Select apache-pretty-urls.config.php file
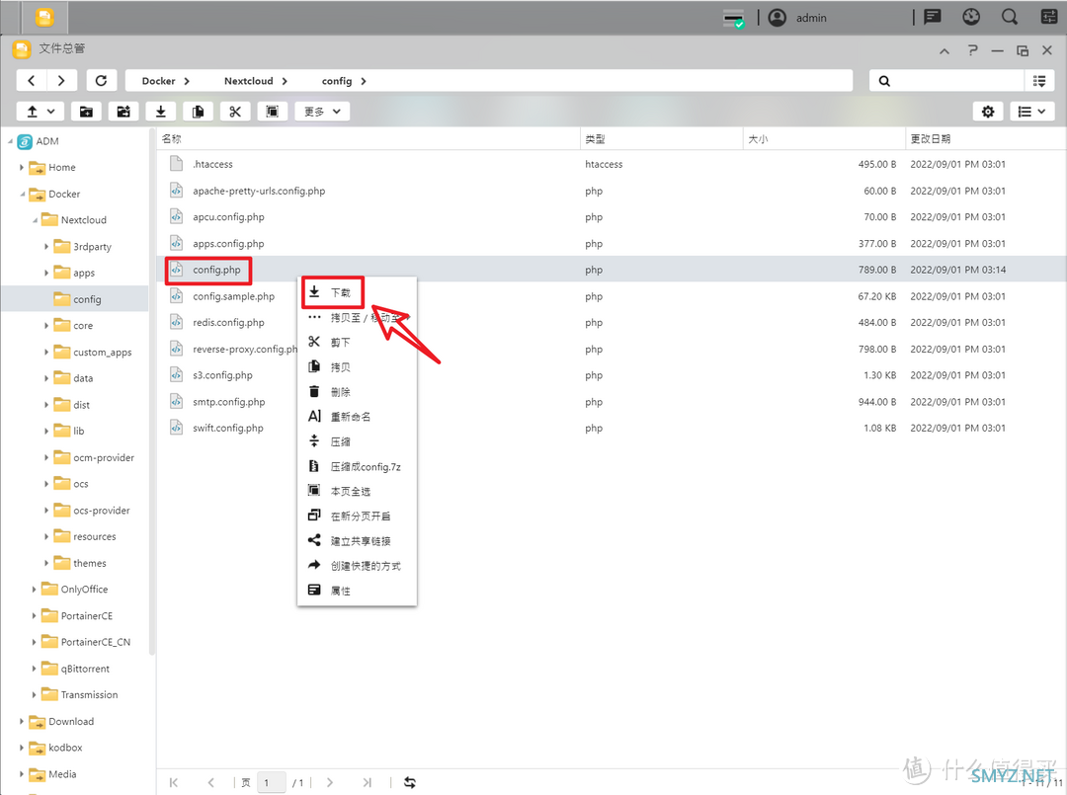The image size is (1067, 795). (x=612, y=191)
